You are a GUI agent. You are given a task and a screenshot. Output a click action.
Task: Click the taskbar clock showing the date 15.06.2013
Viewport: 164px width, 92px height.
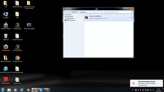pos(158,90)
